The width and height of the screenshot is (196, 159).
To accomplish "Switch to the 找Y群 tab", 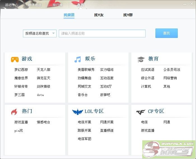I will pyautogui.click(x=128, y=15).
